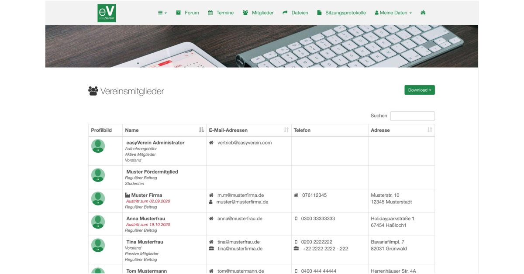Viewport: 524px width, 274px height.
Task: Click phone number +22 2222 2222 - 222
Action: pos(325,249)
